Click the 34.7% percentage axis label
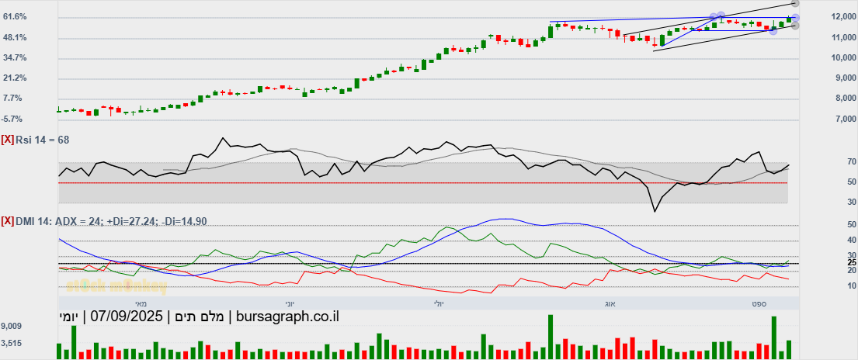Viewport: 858px width, 360px height. click(x=15, y=57)
